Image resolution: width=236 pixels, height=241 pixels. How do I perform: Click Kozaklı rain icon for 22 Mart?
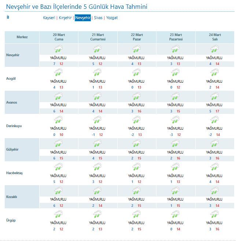(x=136, y=191)
